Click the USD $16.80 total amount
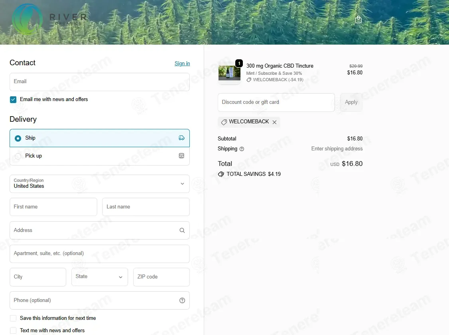The image size is (449, 335). (x=347, y=164)
